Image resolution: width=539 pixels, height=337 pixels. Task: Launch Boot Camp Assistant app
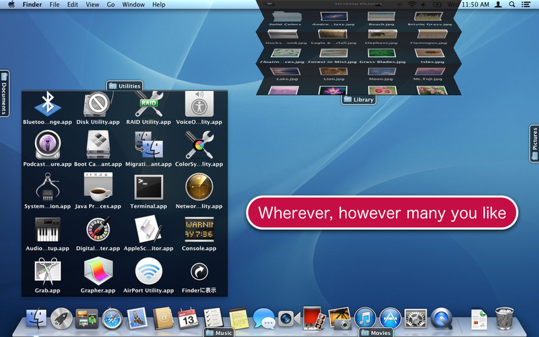(x=98, y=145)
